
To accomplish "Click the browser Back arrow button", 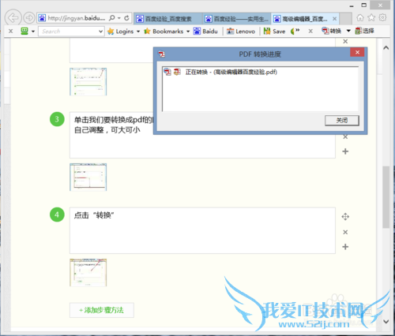I will (x=13, y=18).
